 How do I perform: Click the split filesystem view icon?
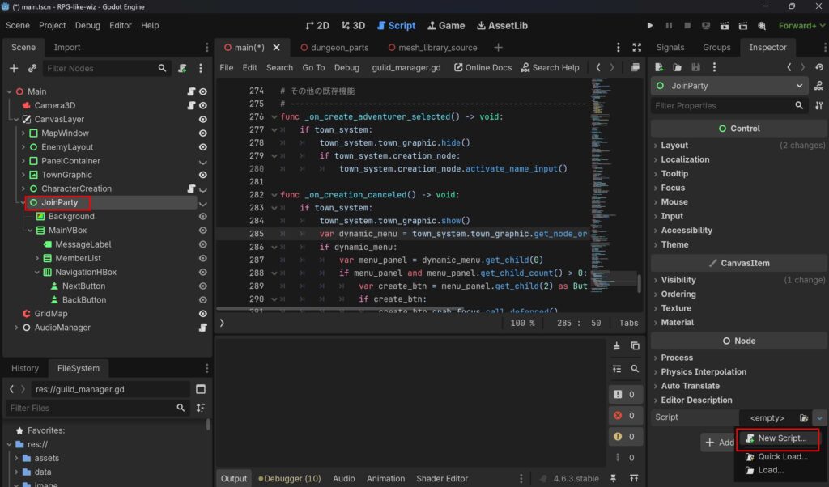[201, 389]
